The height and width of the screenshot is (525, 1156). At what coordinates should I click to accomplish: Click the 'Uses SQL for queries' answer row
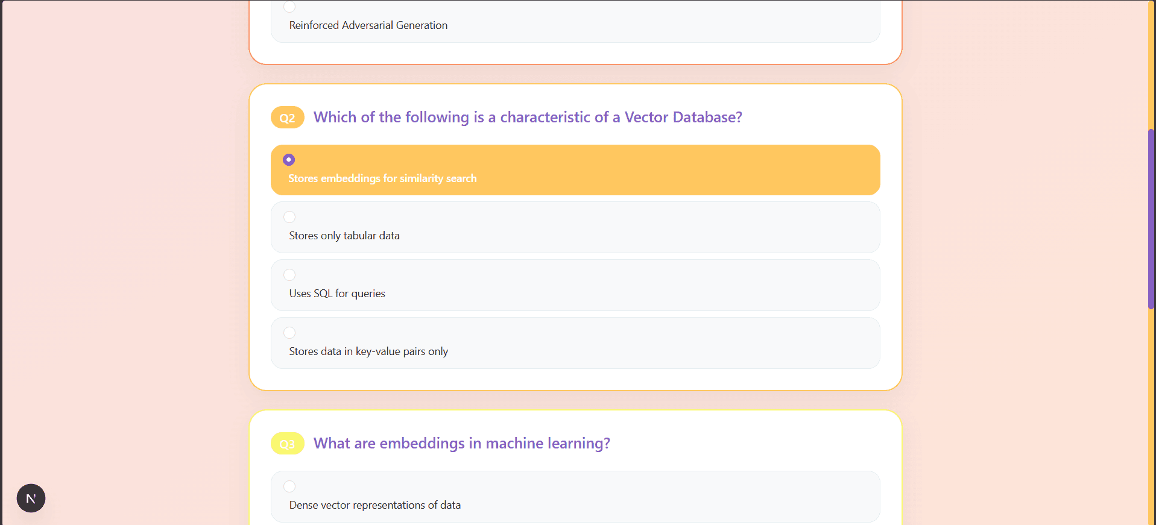[575, 285]
